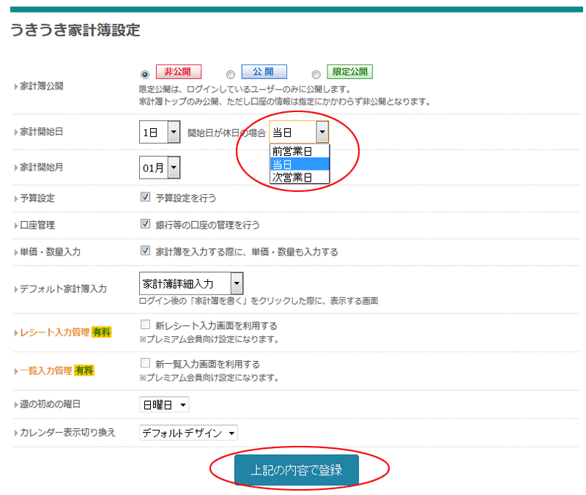Toggle 銀行等の口座の管理を行う checkbox

click(x=145, y=224)
